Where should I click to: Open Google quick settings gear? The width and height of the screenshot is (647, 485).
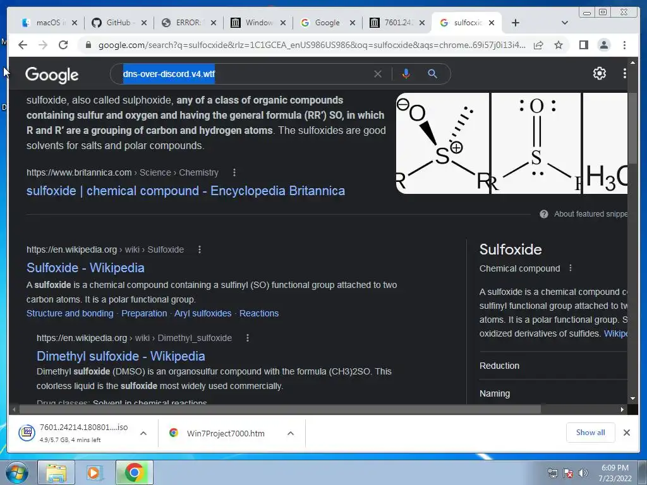(x=599, y=73)
